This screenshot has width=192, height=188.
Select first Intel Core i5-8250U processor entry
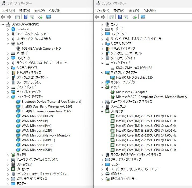(x=146, y=116)
